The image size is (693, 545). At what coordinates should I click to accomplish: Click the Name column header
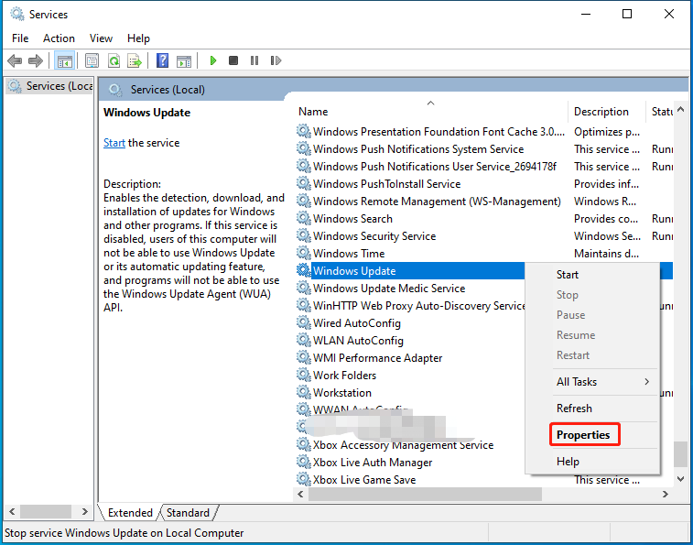(x=430, y=112)
